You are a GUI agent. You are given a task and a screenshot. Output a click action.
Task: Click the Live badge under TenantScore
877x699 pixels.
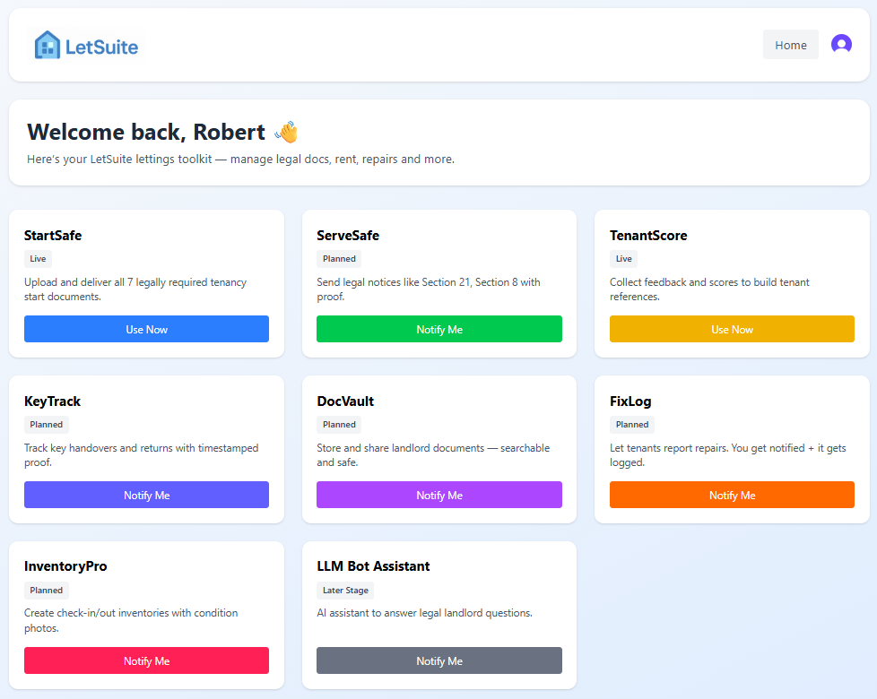[x=623, y=259]
